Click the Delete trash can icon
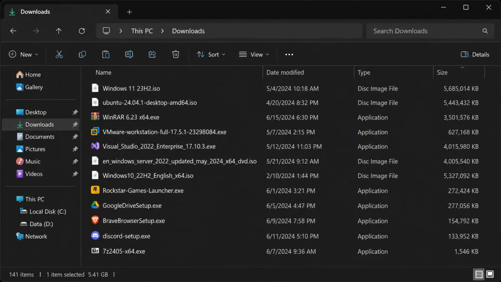This screenshot has height=282, width=501. point(176,54)
